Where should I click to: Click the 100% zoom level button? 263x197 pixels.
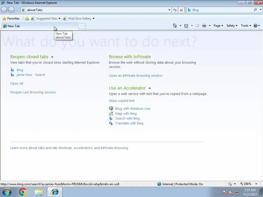tap(246, 184)
